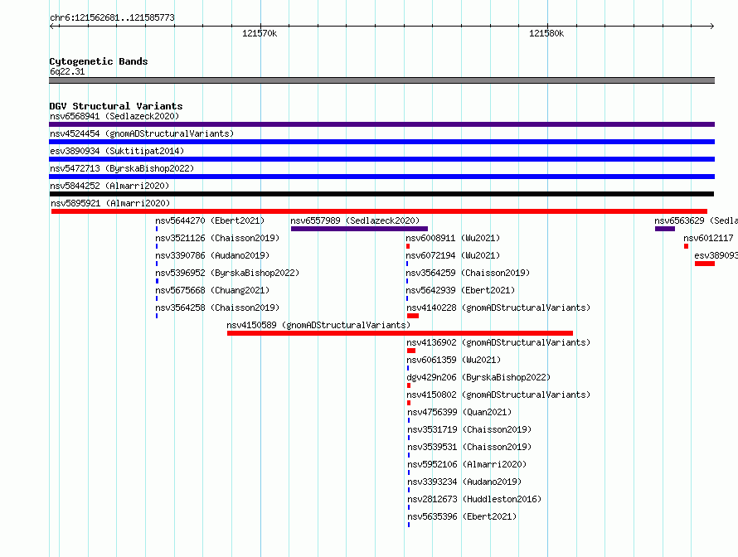Select nsv3393234 (Audano2019) variant label

click(x=464, y=482)
